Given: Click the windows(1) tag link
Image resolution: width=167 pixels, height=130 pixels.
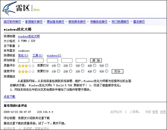Looking at the screenshot, I should 54,55.
